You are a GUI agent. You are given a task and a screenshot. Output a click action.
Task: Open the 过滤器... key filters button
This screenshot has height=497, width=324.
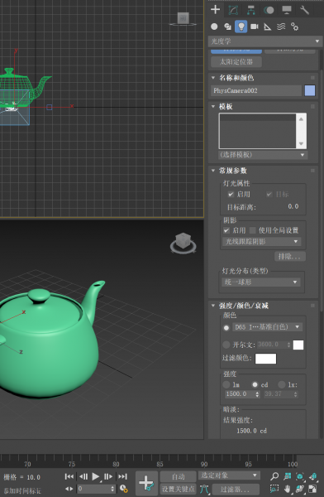pos(235,490)
